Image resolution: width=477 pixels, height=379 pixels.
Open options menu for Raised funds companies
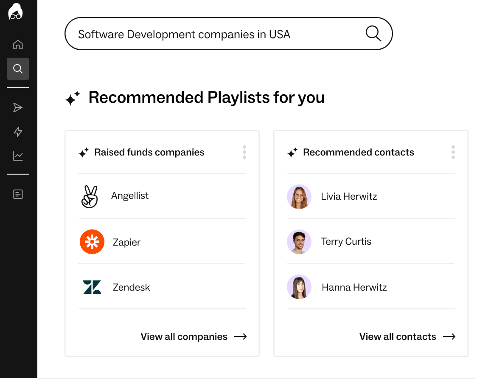point(244,152)
